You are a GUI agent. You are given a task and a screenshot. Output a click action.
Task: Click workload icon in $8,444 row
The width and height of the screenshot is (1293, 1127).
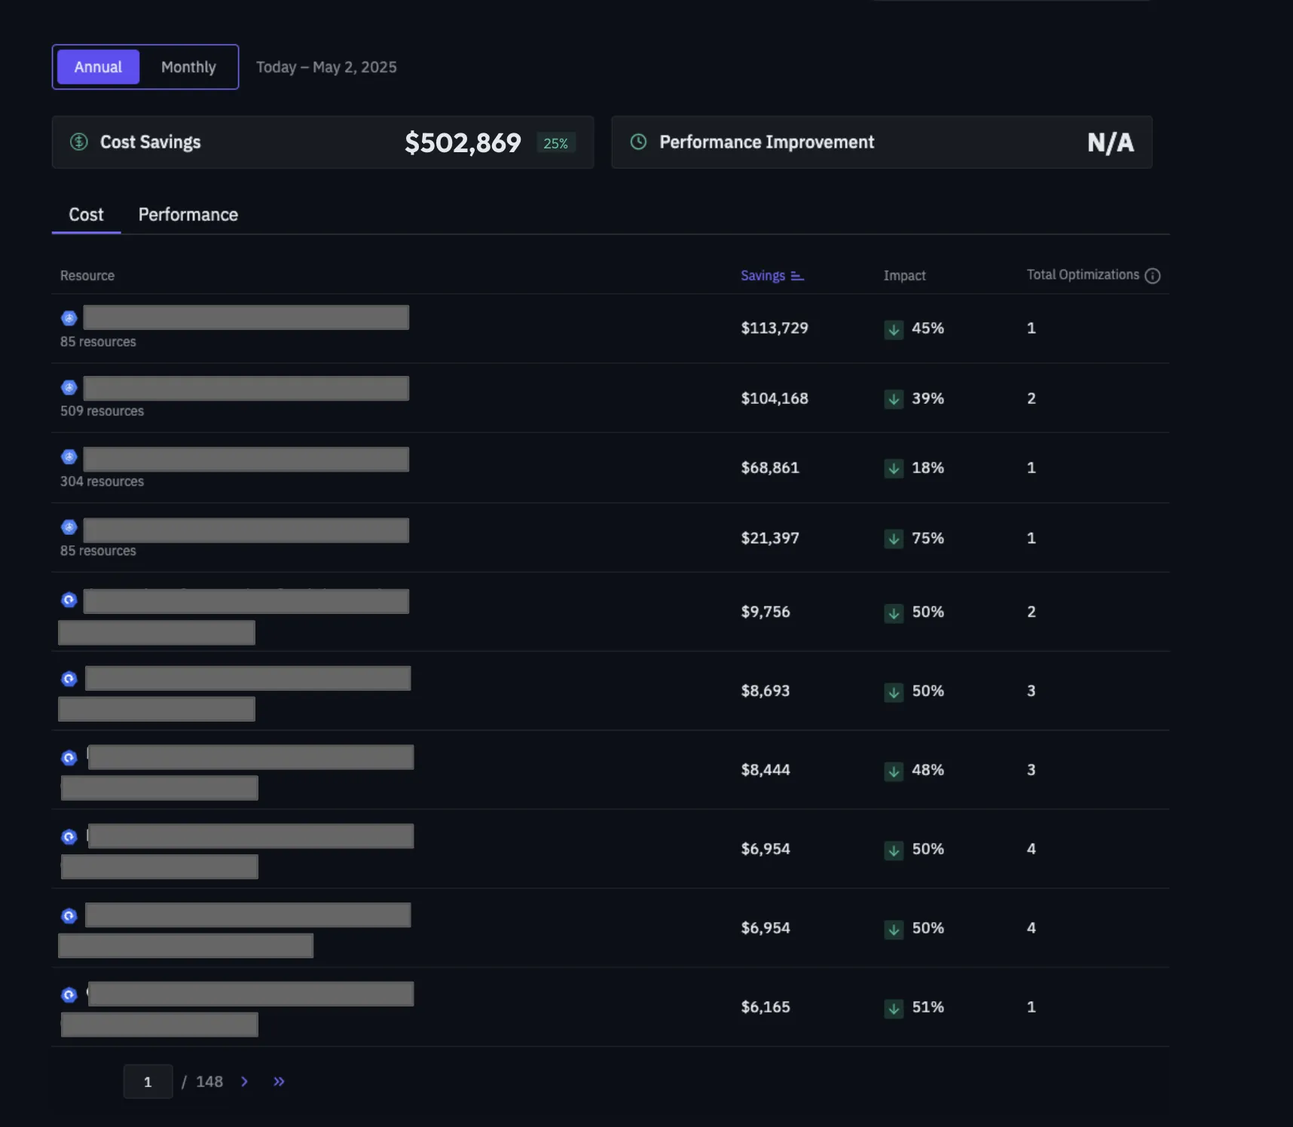tap(69, 758)
